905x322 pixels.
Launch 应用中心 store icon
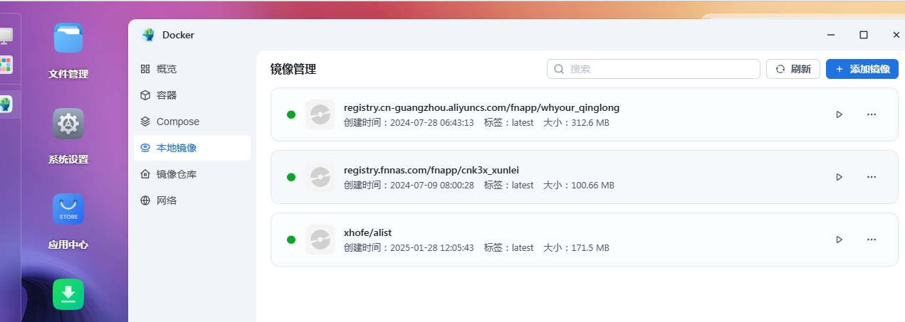(68, 209)
